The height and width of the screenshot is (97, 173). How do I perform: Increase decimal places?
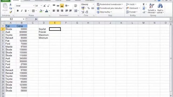[83, 12]
